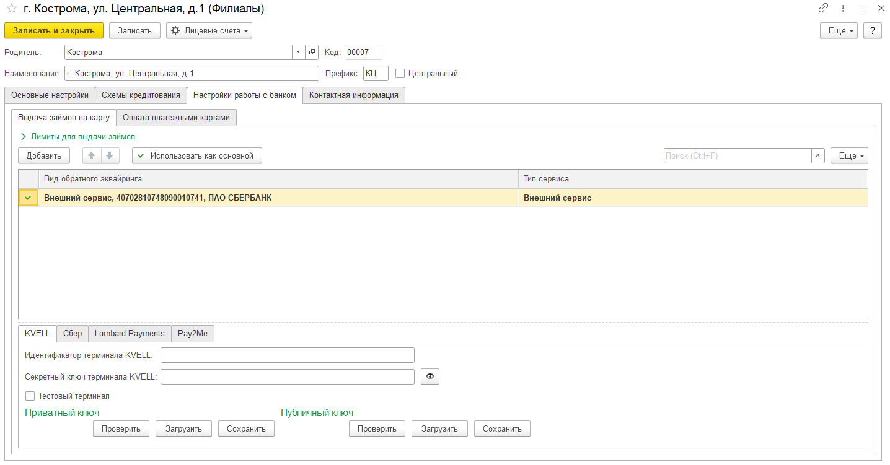This screenshot has width=890, height=465.
Task: Click the green checkmark in the Сбербанк row
Action: 28,198
